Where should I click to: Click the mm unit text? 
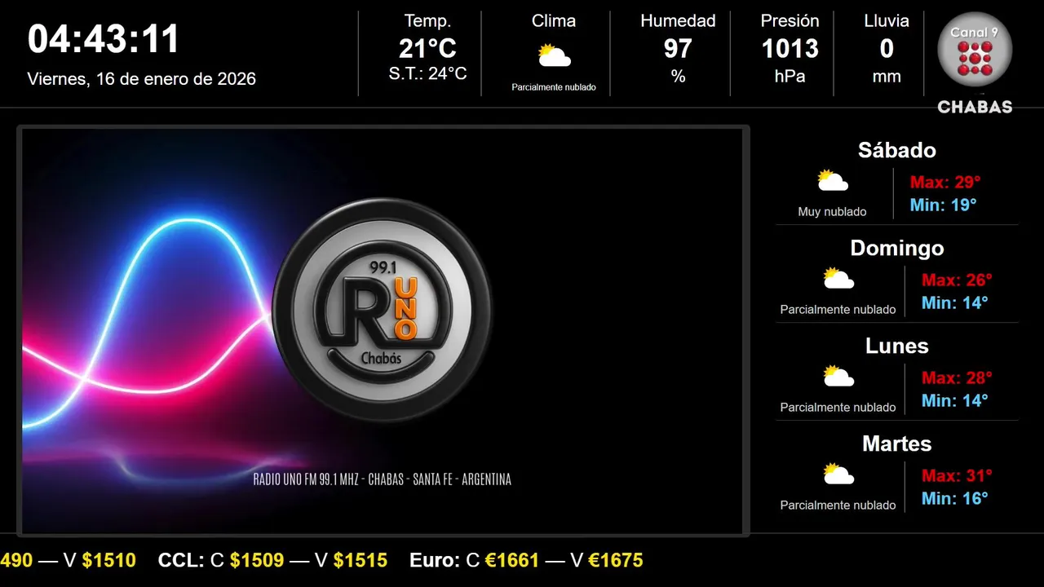[x=887, y=77]
